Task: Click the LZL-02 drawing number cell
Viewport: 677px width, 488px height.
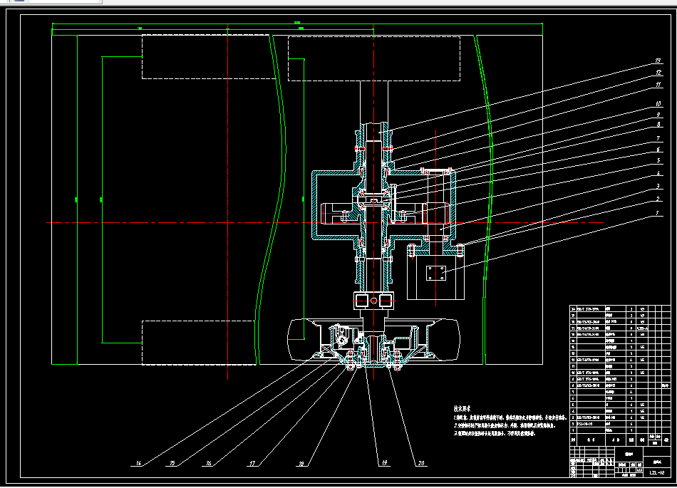Action: click(657, 472)
